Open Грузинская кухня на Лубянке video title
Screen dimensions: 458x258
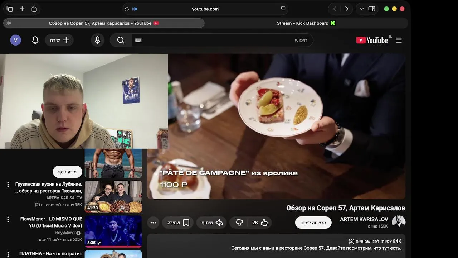click(x=48, y=187)
